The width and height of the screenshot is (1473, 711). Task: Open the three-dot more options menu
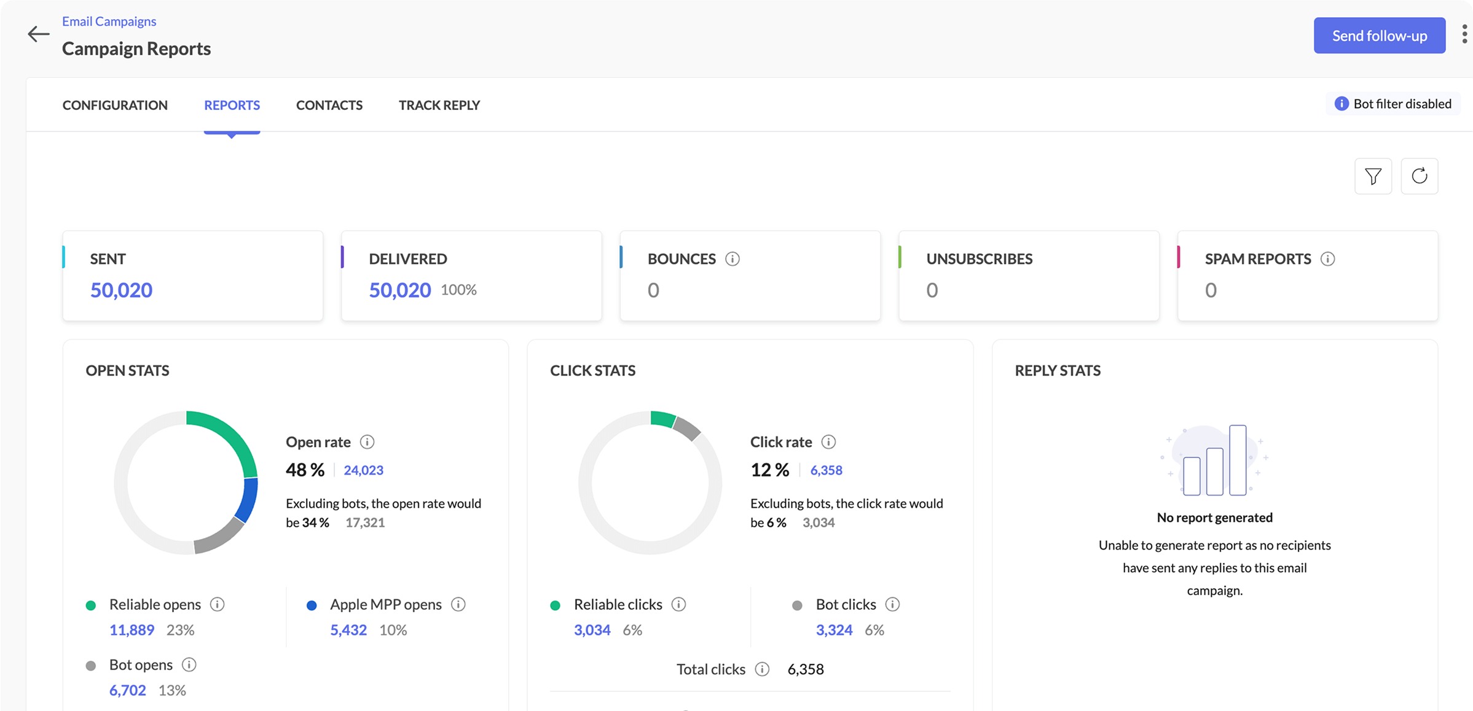point(1464,34)
